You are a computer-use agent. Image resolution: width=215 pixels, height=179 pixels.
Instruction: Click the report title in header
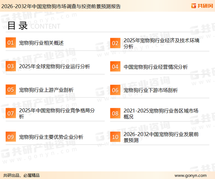[x=61, y=6]
